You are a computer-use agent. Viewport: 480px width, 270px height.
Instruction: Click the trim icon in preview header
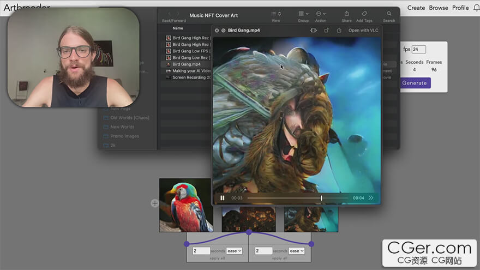pyautogui.click(x=313, y=31)
